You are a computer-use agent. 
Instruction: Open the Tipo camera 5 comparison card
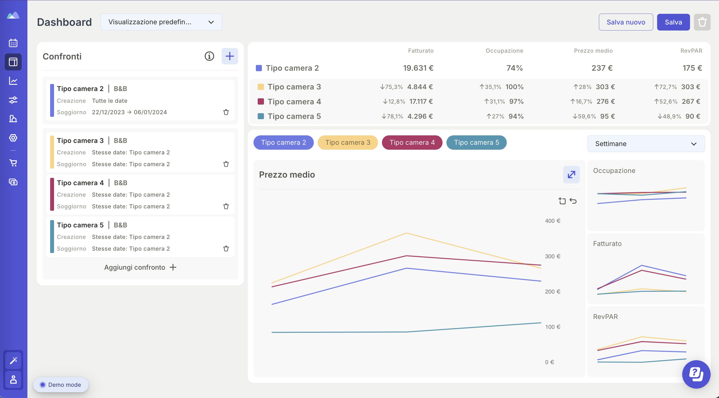pyautogui.click(x=140, y=237)
